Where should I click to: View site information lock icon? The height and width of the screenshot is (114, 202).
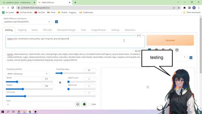point(19,8)
